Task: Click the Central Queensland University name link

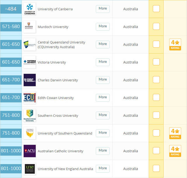Action: (x=61, y=44)
